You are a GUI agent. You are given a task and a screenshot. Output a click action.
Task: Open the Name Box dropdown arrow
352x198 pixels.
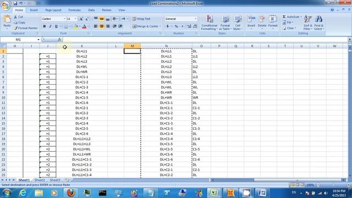(38, 40)
